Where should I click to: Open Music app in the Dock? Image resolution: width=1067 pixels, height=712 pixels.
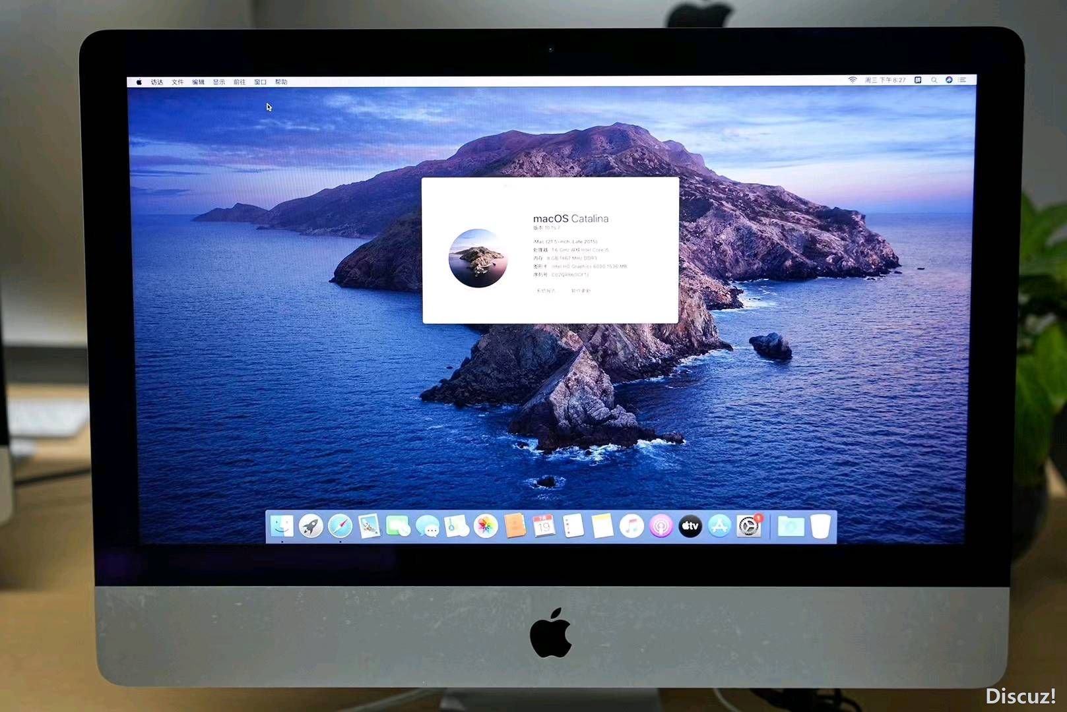[x=631, y=526]
